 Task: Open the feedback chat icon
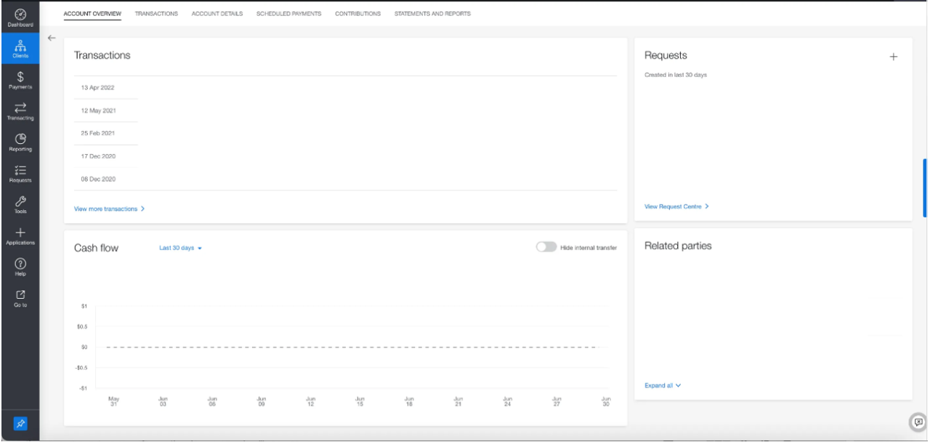click(x=918, y=422)
